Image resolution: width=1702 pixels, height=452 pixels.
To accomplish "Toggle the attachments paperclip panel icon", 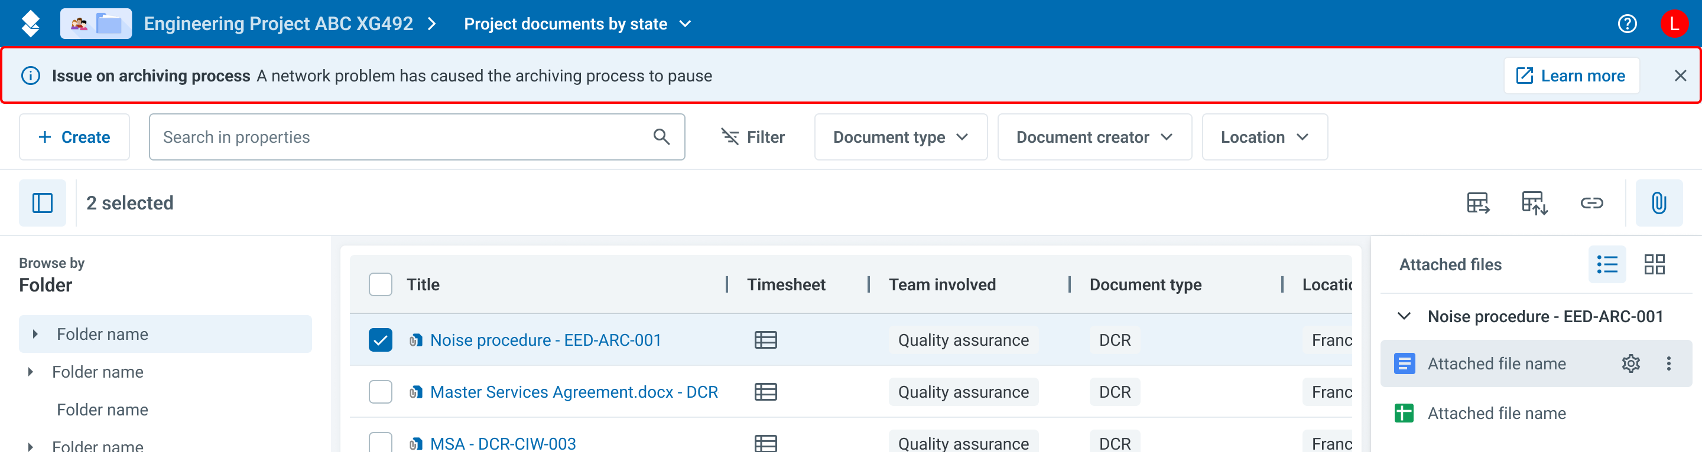I will coord(1659,203).
